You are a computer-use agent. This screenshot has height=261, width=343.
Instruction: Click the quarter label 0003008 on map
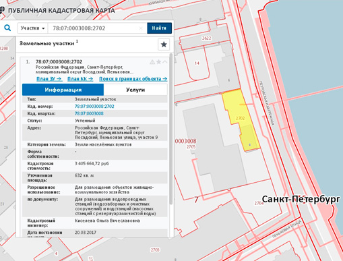point(185,141)
